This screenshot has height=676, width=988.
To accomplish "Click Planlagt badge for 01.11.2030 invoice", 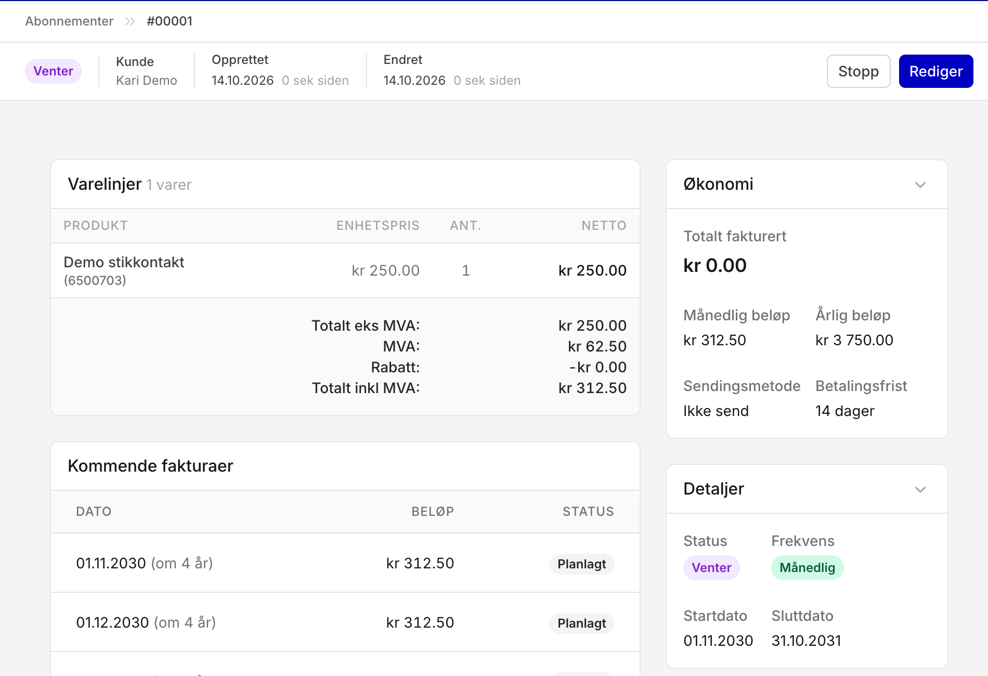I will [582, 564].
